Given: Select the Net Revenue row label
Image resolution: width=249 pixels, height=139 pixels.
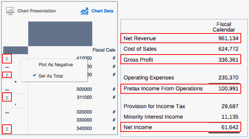Looking at the screenshot, I should 140,38.
